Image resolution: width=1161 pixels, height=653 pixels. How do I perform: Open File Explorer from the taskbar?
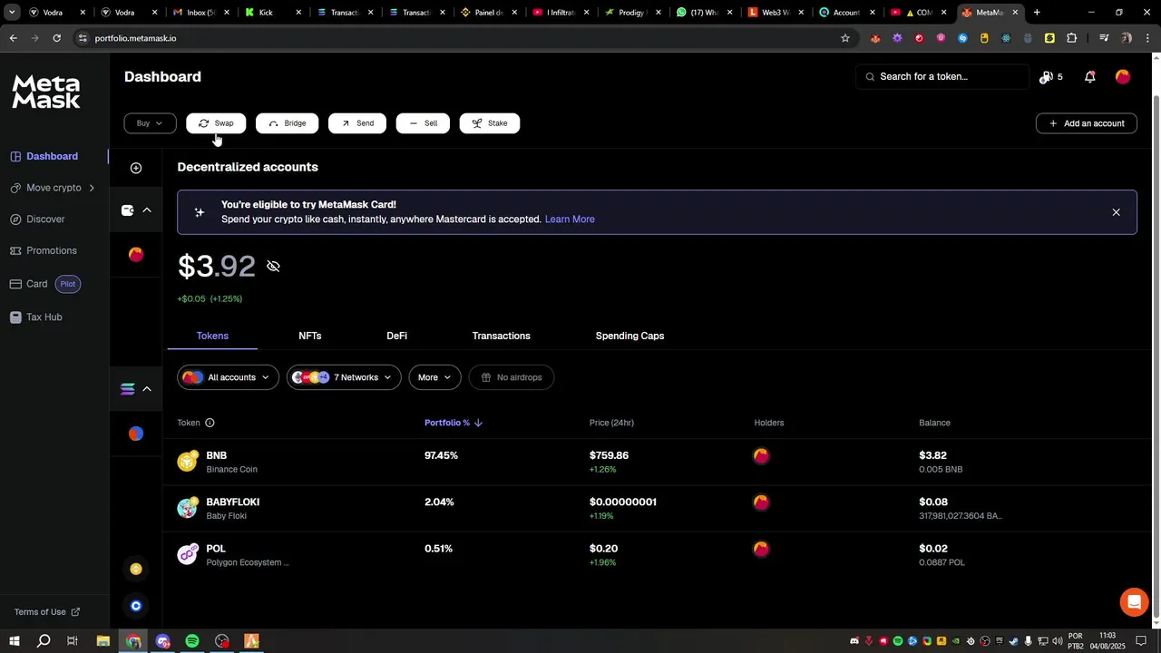(103, 641)
